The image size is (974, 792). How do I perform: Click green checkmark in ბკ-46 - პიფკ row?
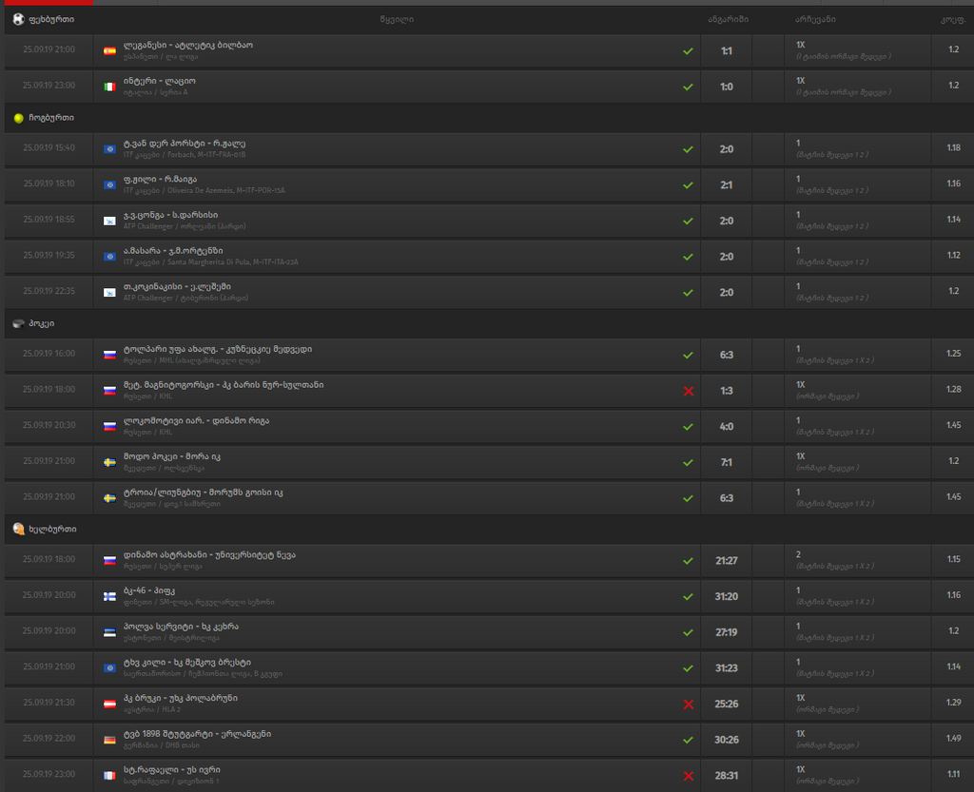point(689,597)
